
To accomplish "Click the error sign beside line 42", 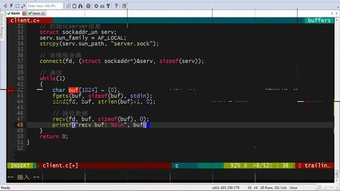I will click(11, 91).
